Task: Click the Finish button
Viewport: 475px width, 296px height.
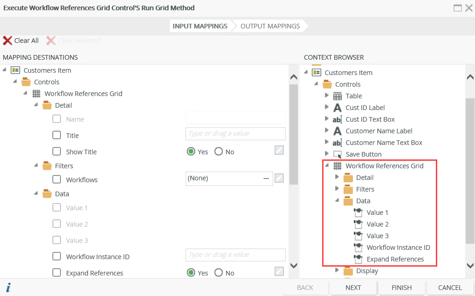Action: [401, 288]
